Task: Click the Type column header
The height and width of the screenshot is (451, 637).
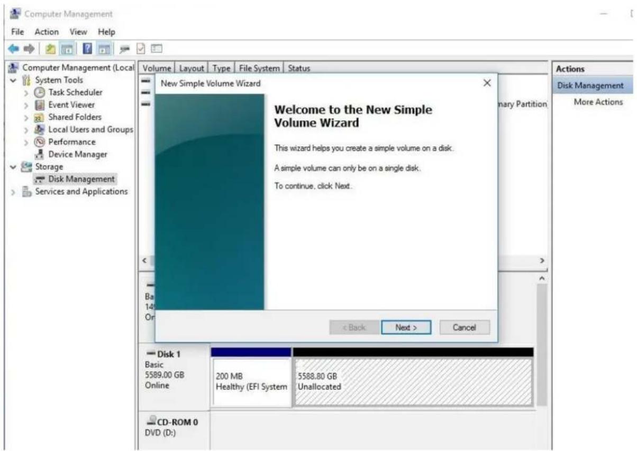Action: 222,68
